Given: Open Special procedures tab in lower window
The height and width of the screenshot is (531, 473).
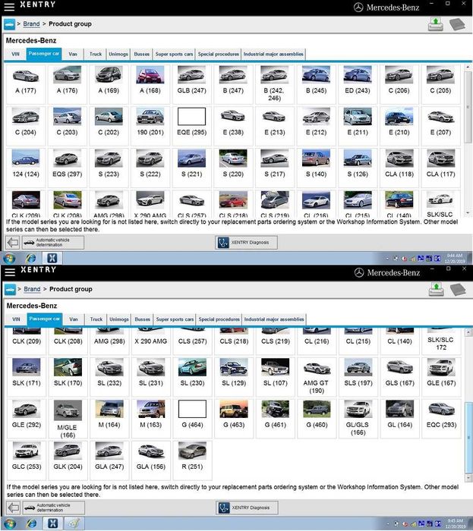Looking at the screenshot, I should (x=219, y=319).
